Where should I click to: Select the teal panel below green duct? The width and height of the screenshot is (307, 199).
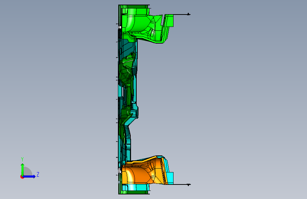128,47
